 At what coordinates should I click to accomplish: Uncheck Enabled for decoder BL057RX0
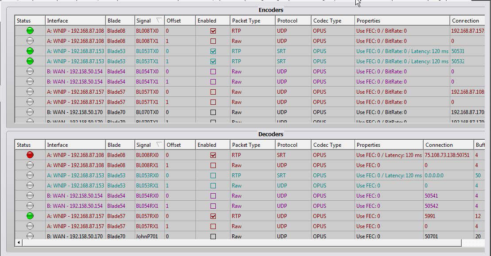point(213,216)
